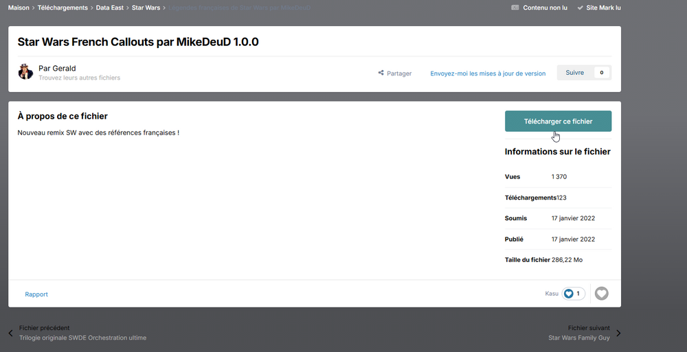Click the blue heart reaction icon
Image resolution: width=687 pixels, height=352 pixels.
pos(568,294)
